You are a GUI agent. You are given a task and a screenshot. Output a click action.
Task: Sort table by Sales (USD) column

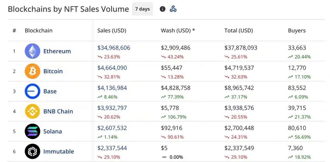[112, 31]
